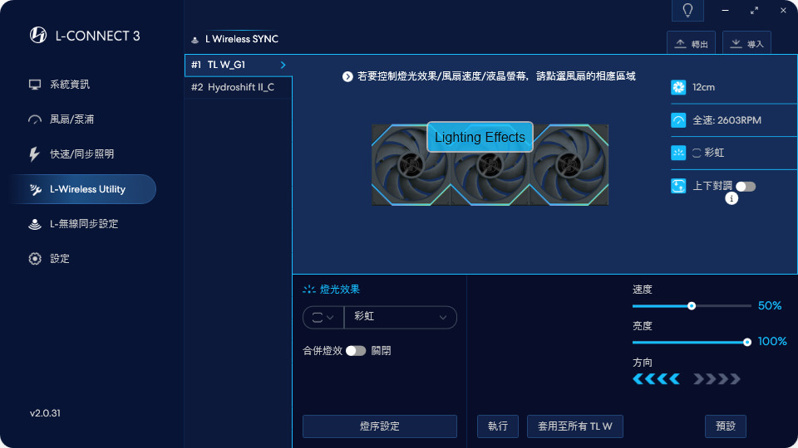Click the 套用至所有 TL W button
798x448 pixels.
point(575,426)
